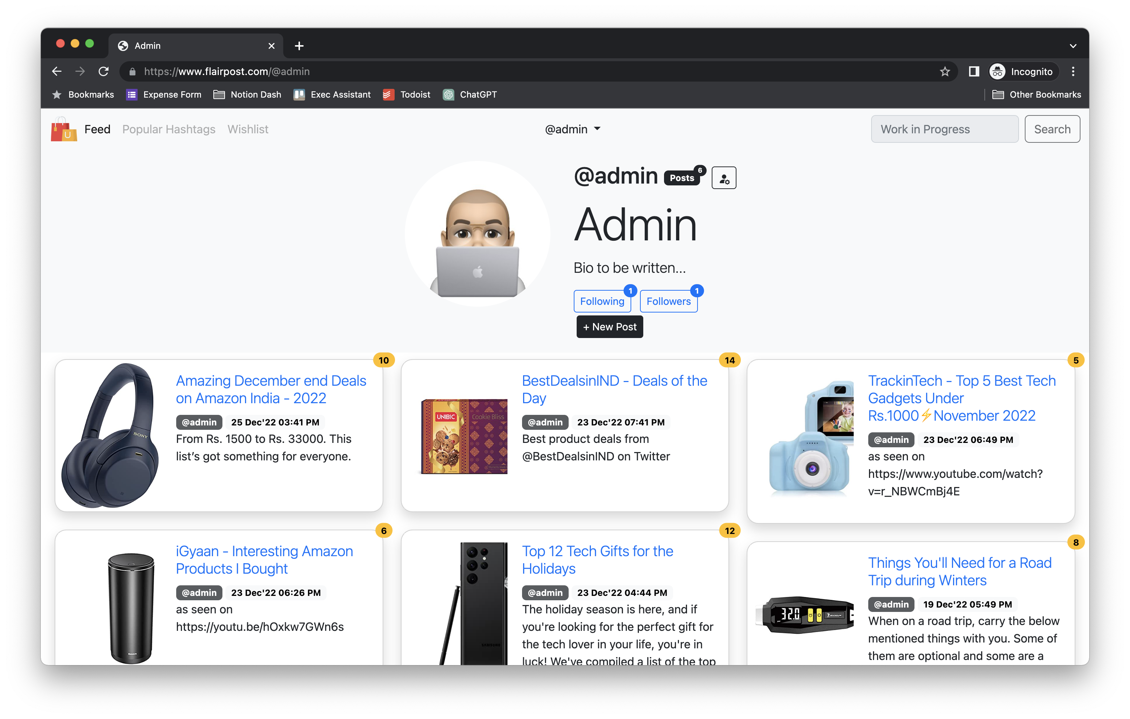The height and width of the screenshot is (719, 1130).
Task: Click date '25 Dec'22 03:41 PM'
Action: 275,422
